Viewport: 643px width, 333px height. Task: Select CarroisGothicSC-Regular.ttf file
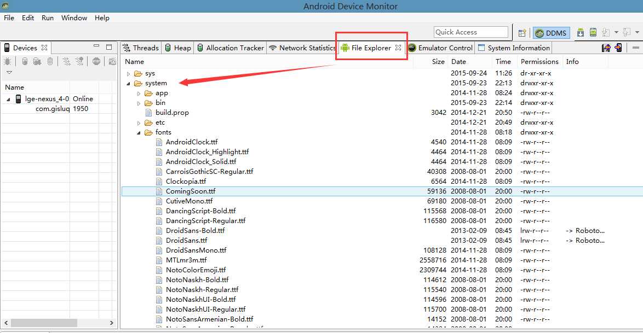click(x=210, y=172)
